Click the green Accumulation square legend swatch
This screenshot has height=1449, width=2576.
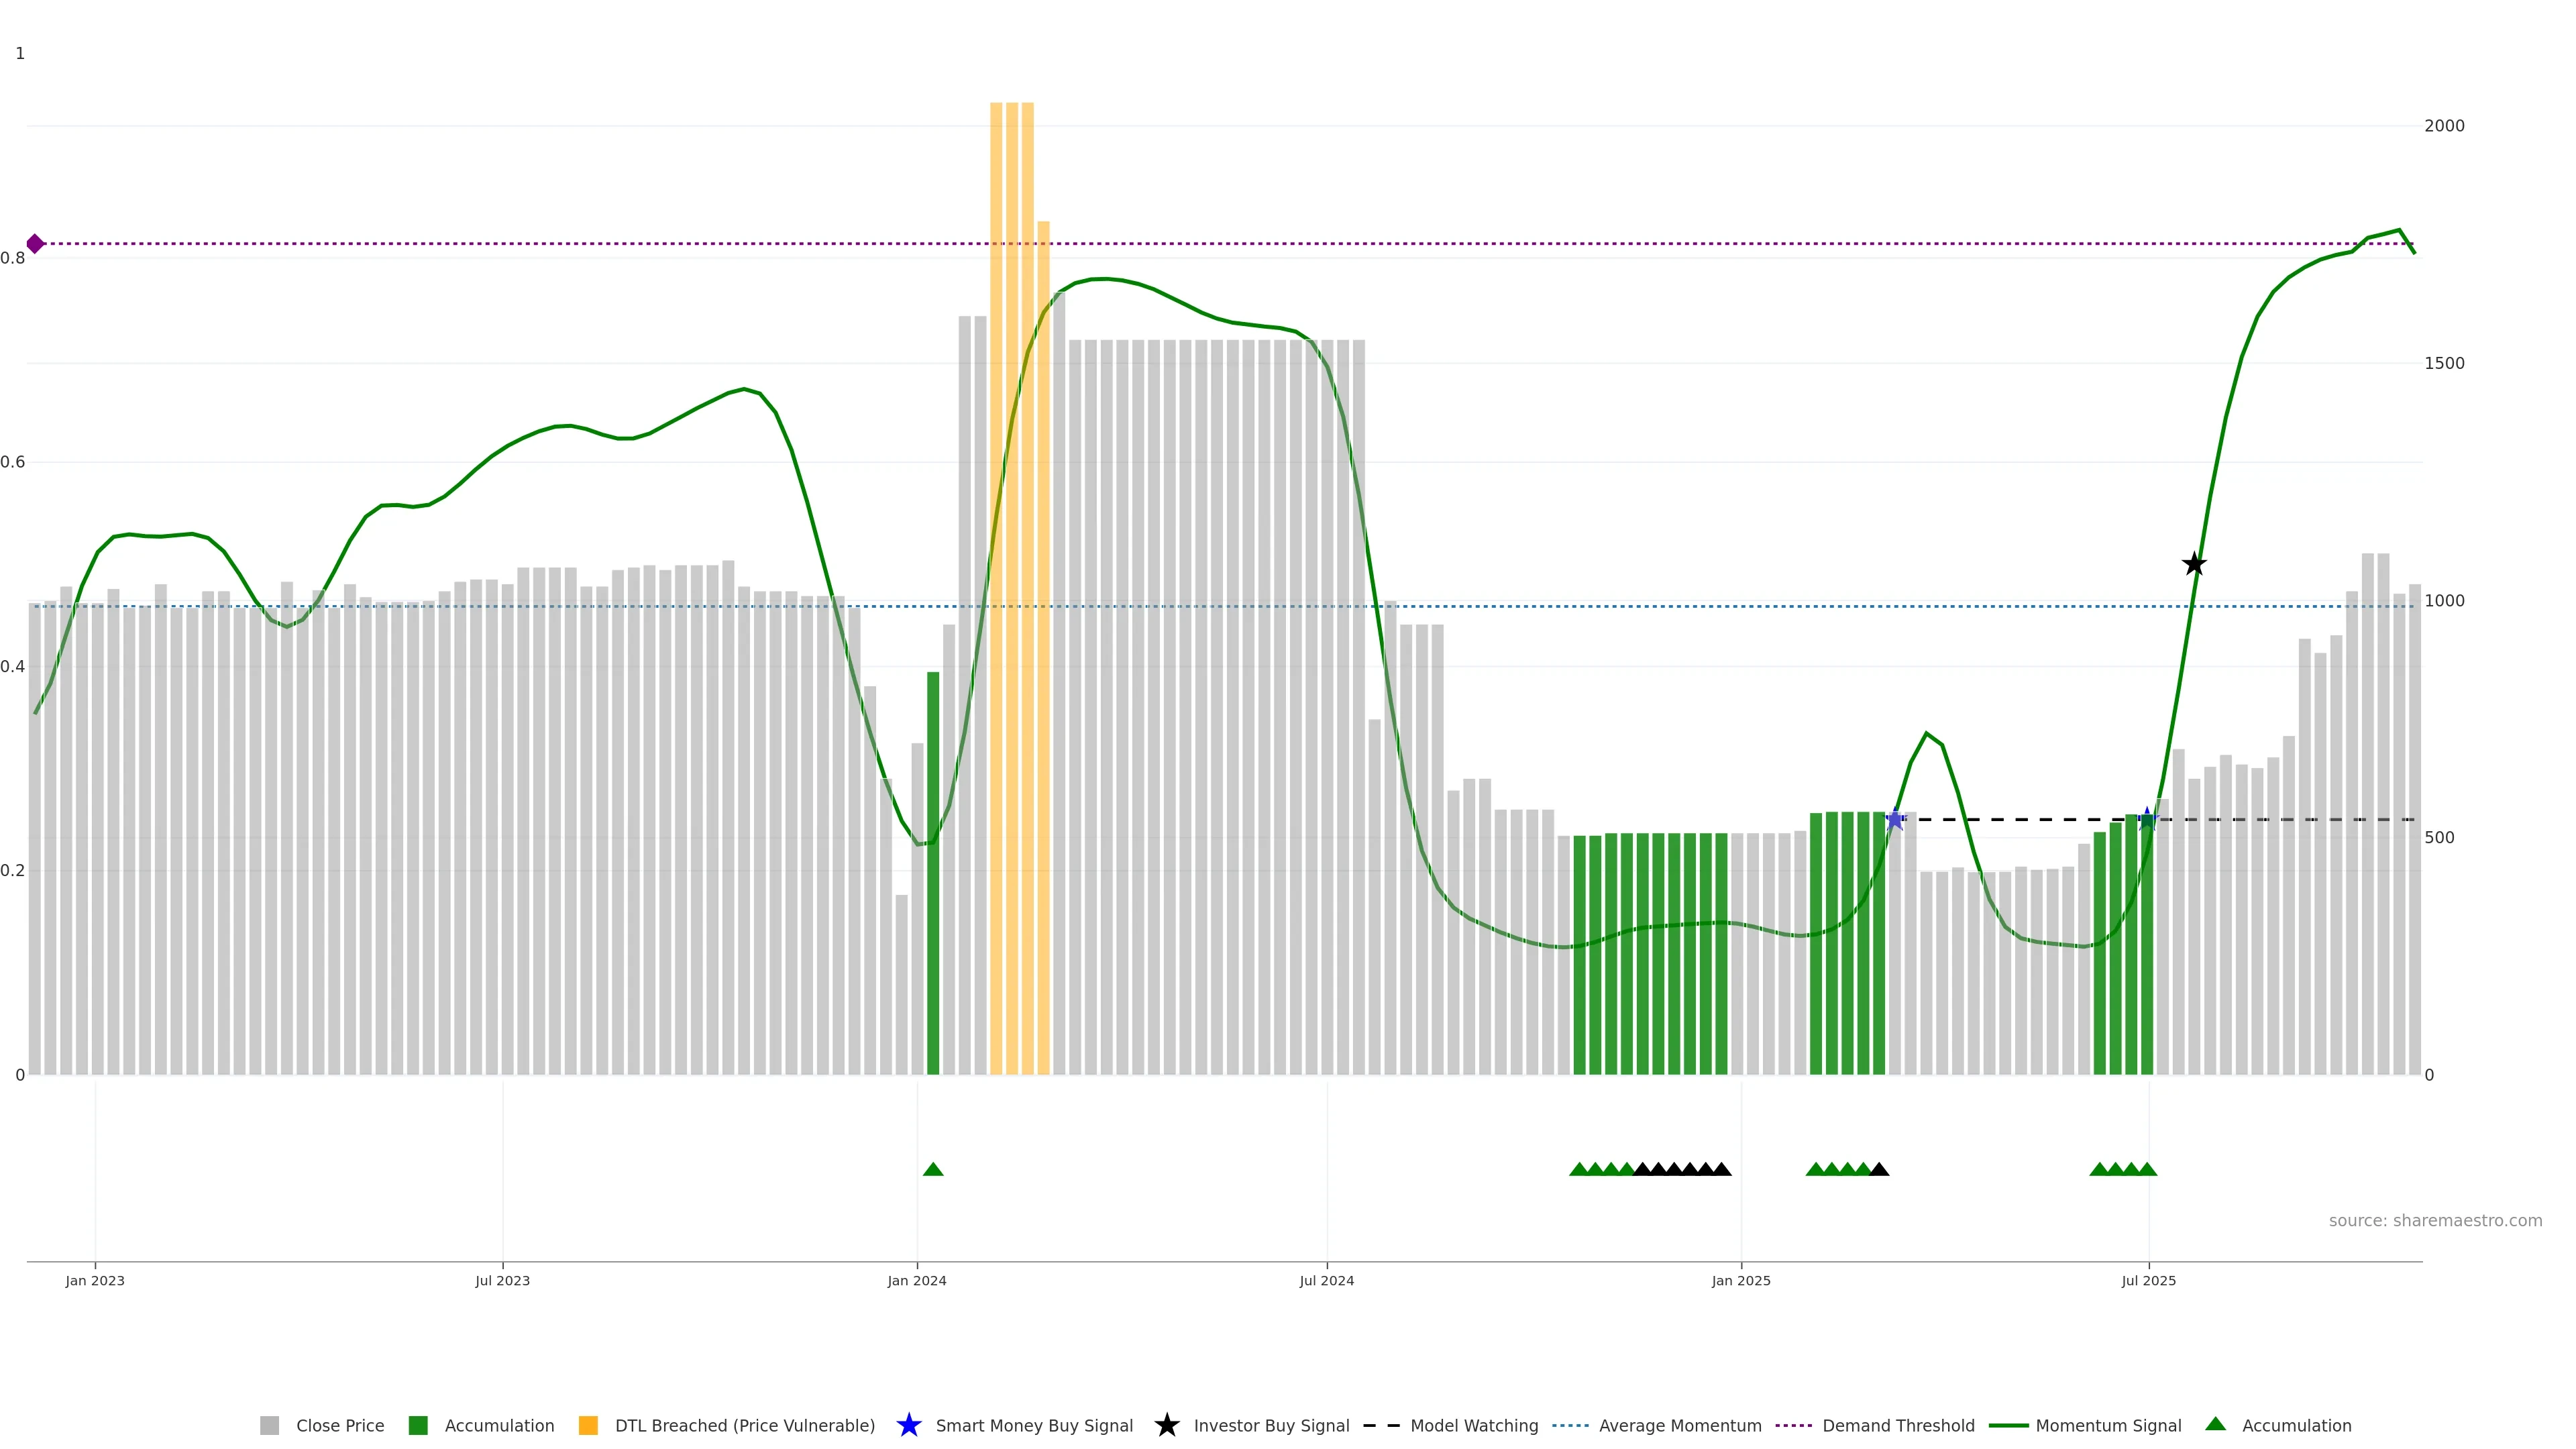418,1426
